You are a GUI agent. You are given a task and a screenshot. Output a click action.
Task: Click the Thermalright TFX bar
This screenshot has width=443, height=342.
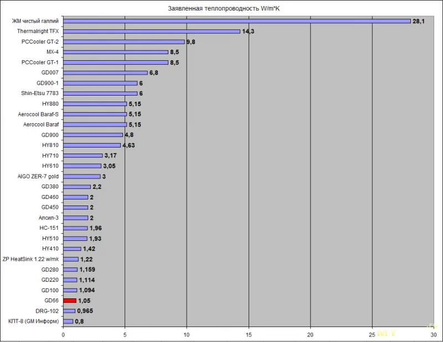151,31
